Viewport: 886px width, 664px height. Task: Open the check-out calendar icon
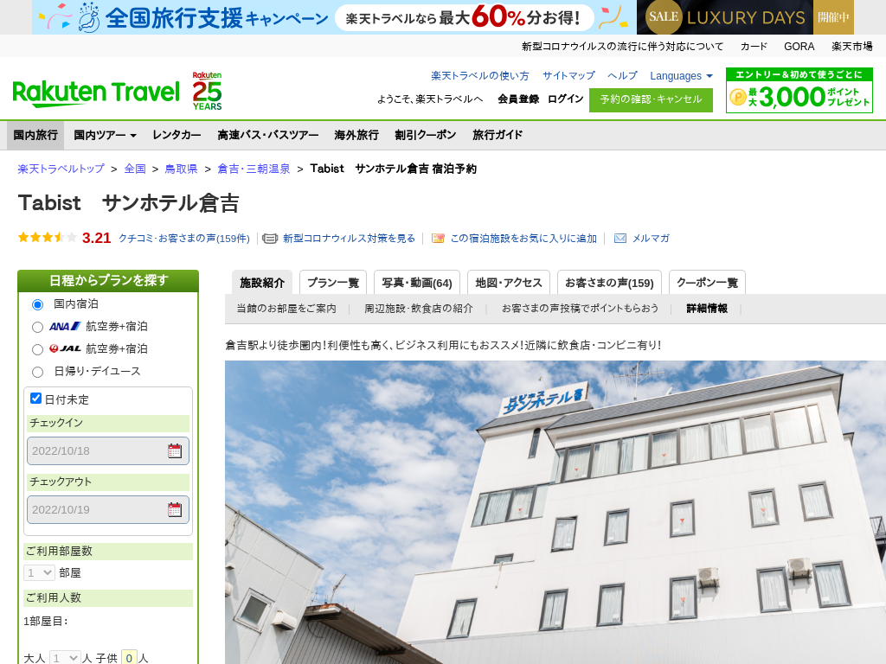(x=175, y=509)
